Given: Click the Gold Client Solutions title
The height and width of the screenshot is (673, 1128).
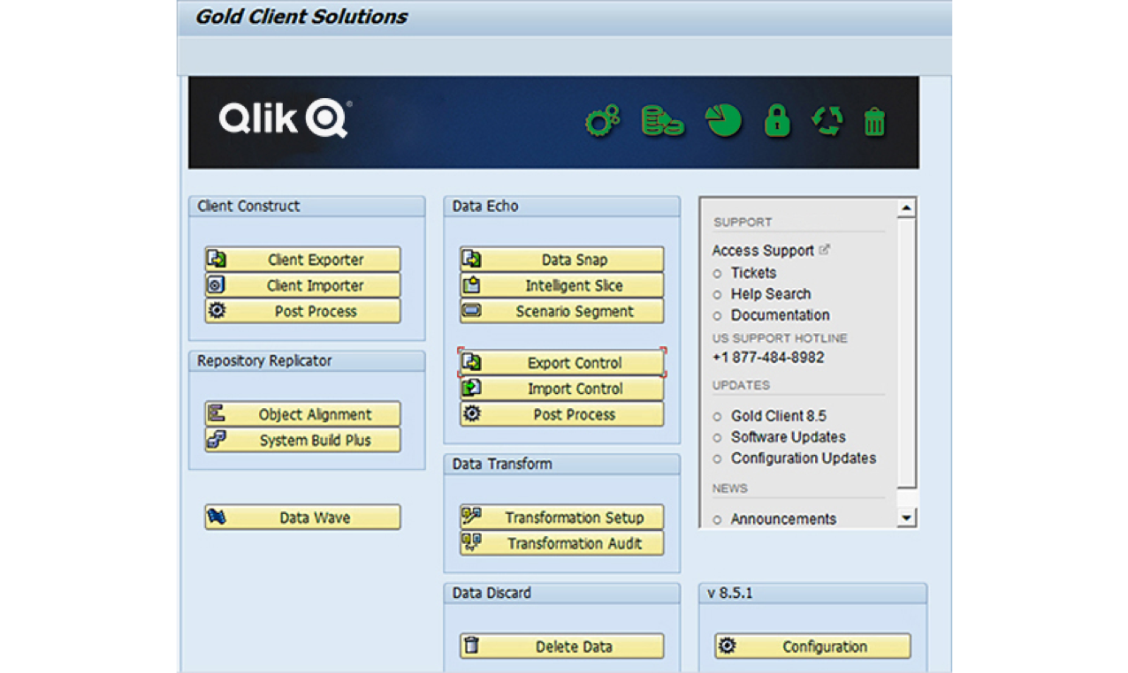Looking at the screenshot, I should [x=301, y=17].
